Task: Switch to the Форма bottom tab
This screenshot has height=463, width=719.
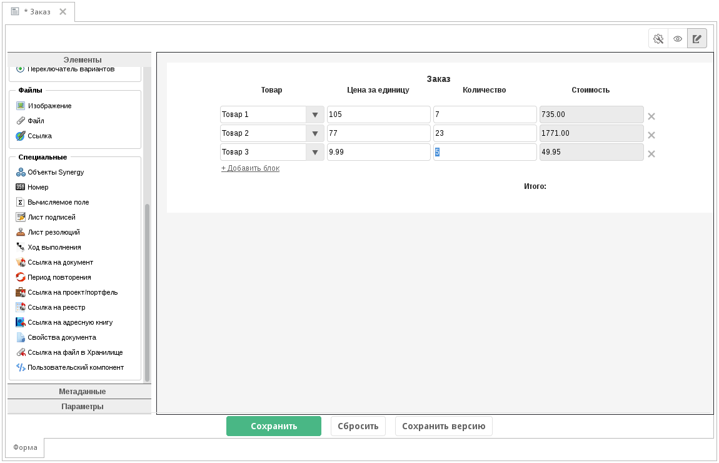Action: [x=25, y=447]
